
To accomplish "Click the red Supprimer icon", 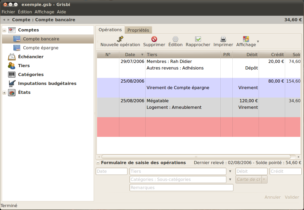I will [154, 39].
